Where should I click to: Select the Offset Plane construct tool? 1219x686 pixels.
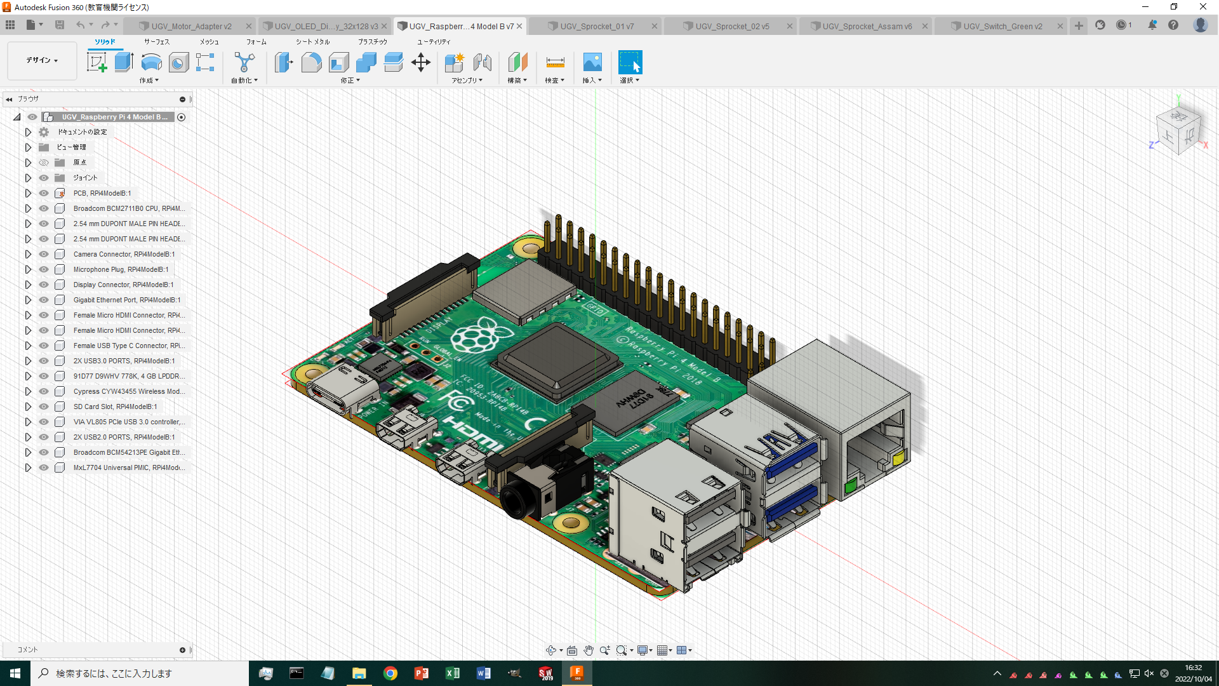pyautogui.click(x=517, y=62)
